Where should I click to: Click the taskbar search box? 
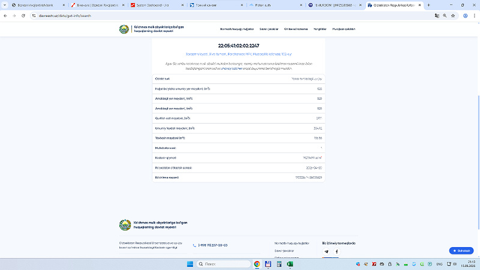(223, 264)
